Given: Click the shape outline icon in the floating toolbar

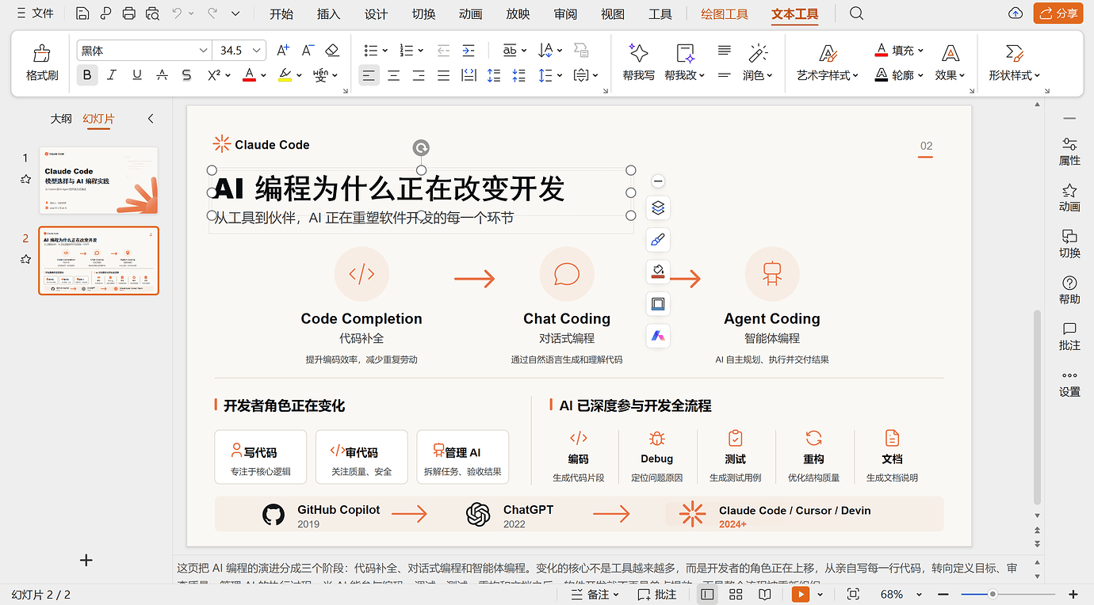Looking at the screenshot, I should tap(658, 304).
